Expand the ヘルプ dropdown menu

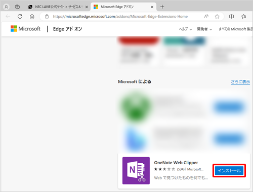click(185, 29)
